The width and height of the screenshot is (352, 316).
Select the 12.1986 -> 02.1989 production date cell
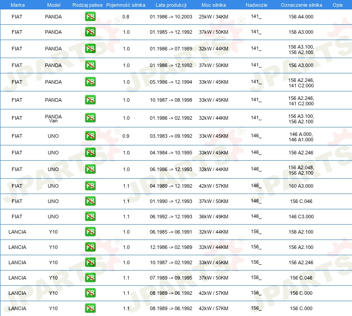point(171,247)
